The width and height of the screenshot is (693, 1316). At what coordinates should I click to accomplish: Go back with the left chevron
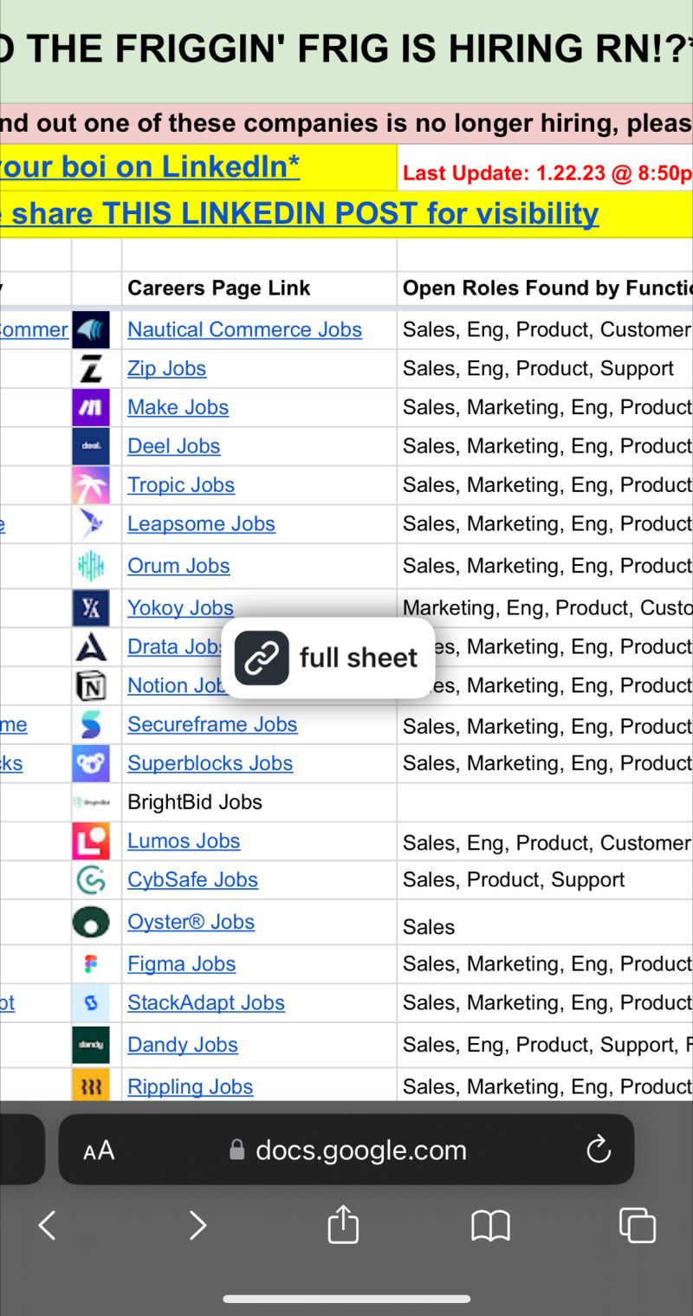[48, 1225]
